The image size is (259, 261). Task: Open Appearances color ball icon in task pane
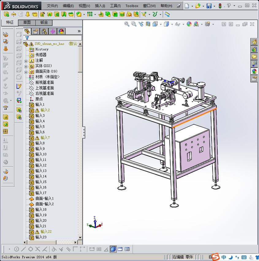pos(254,71)
